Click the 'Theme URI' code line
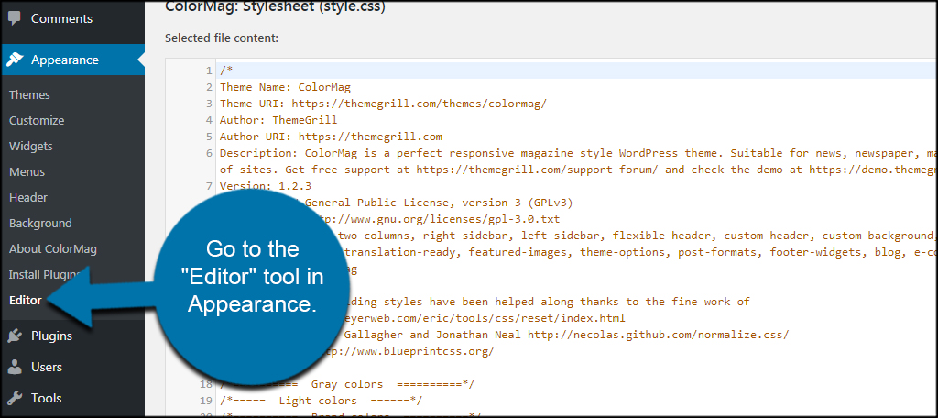 [x=384, y=104]
